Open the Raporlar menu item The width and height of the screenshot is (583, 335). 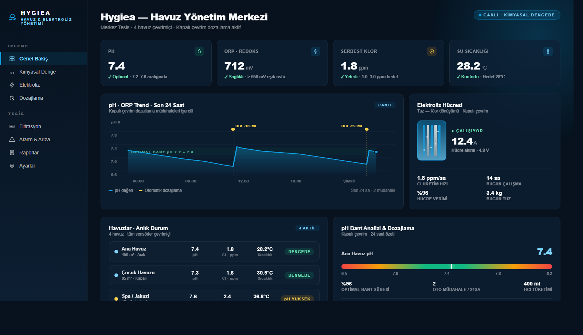click(x=29, y=153)
